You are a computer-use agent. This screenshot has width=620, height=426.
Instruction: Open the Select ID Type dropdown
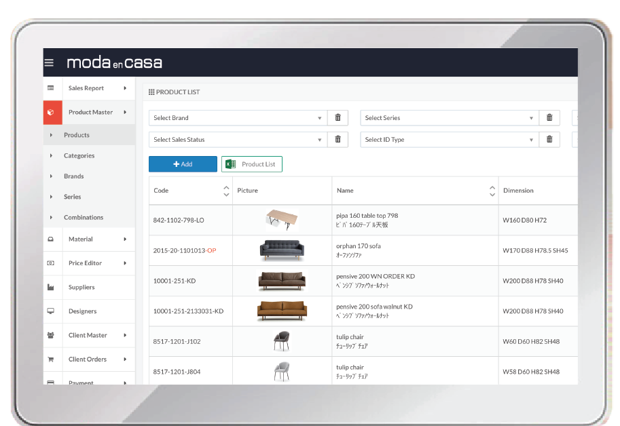tap(450, 139)
